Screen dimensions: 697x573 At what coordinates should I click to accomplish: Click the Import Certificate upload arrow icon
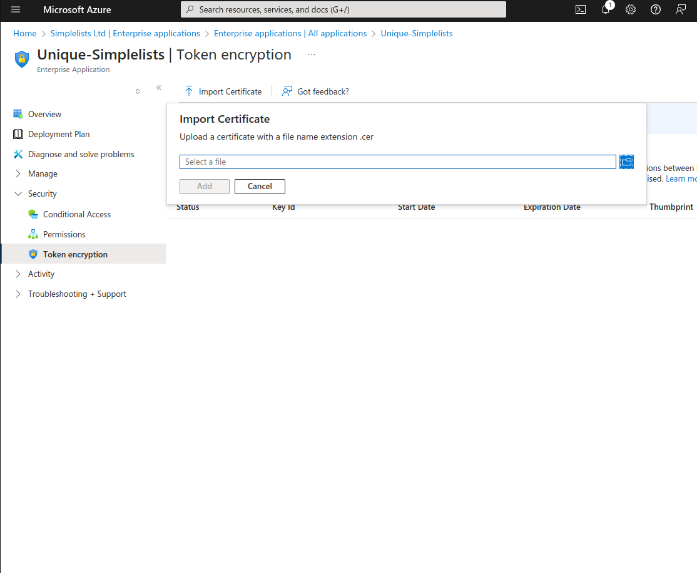(x=189, y=91)
